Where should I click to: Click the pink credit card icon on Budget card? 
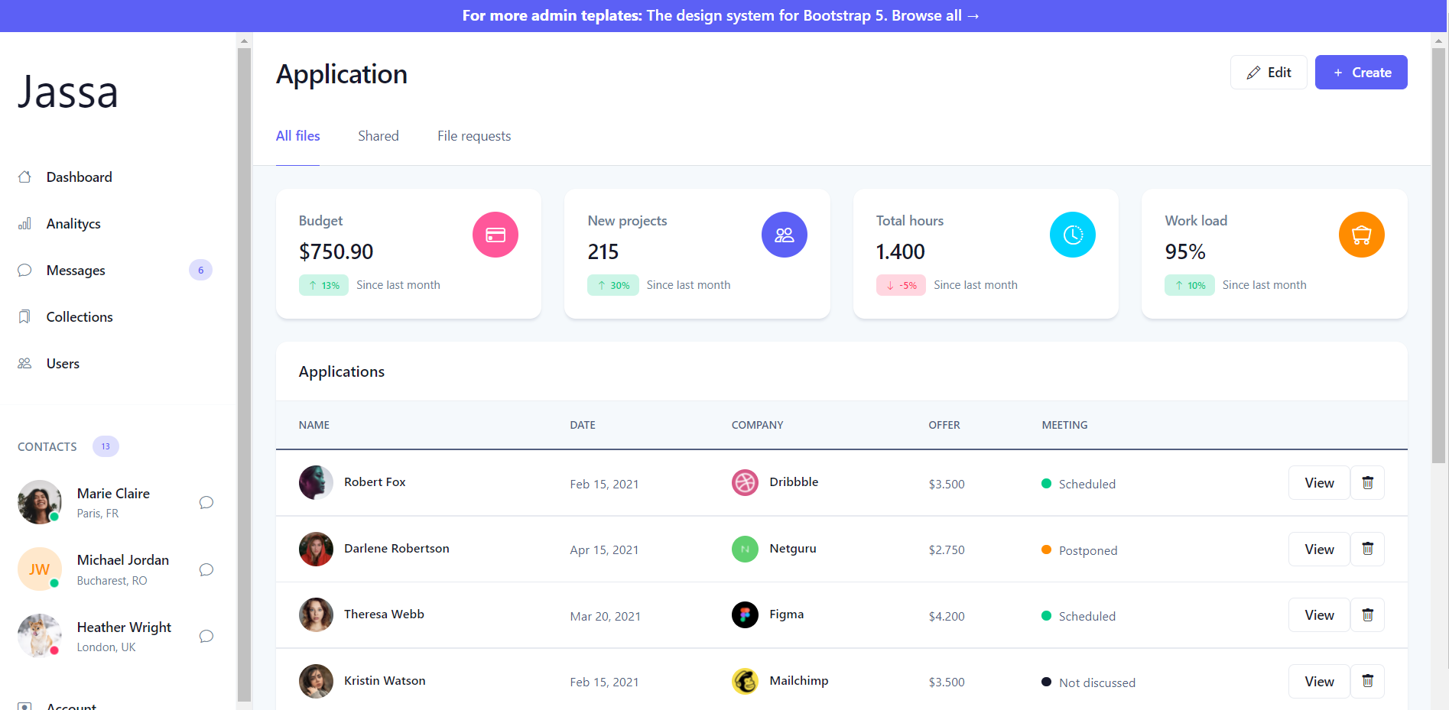click(495, 235)
